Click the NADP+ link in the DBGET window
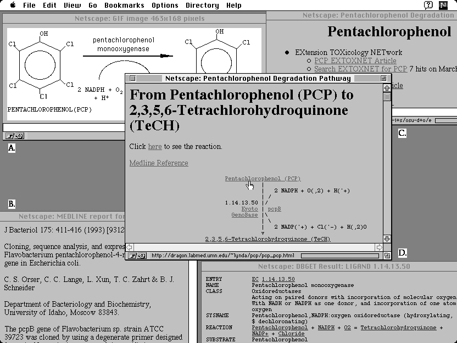Screen dimensions: 457x343 tap(260, 334)
